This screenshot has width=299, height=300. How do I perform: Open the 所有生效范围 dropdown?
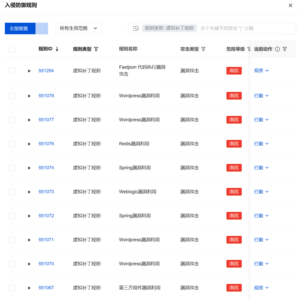coord(79,29)
